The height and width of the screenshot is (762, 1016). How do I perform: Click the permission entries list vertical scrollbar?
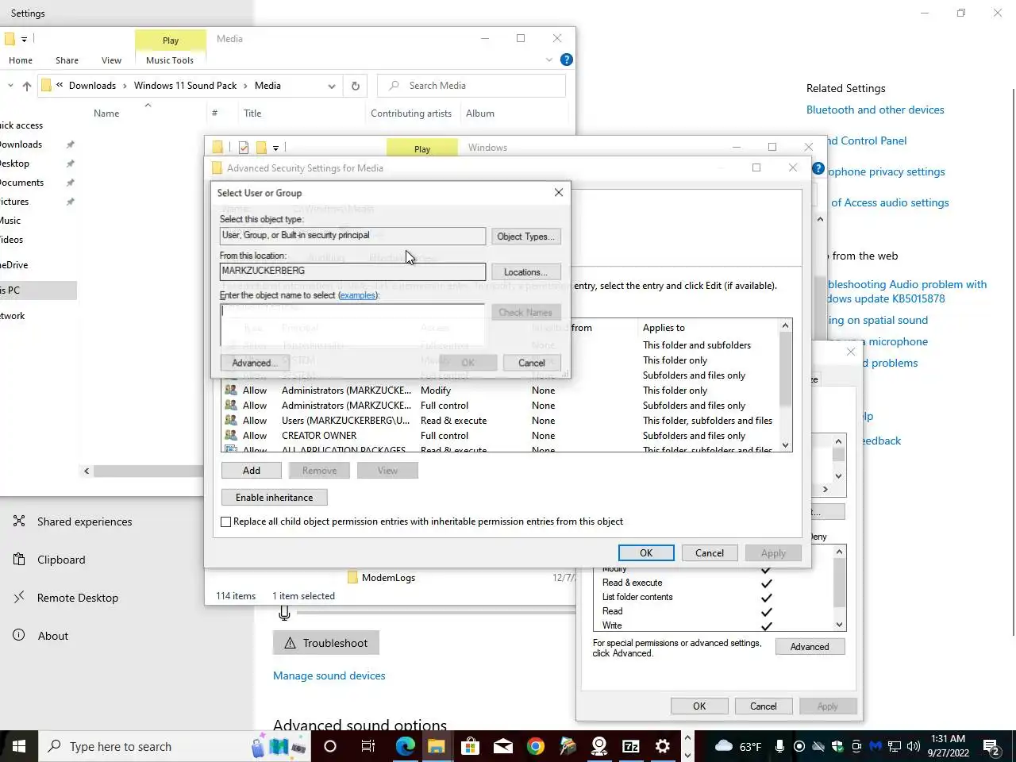click(786, 385)
